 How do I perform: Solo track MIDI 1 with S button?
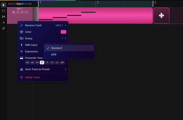[18, 12]
